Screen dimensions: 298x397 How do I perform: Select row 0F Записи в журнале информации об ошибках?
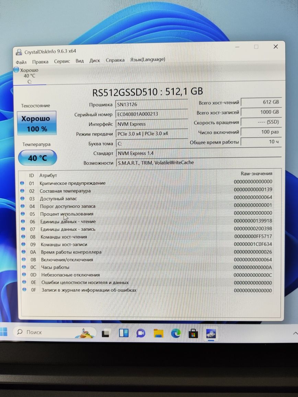[147, 290]
